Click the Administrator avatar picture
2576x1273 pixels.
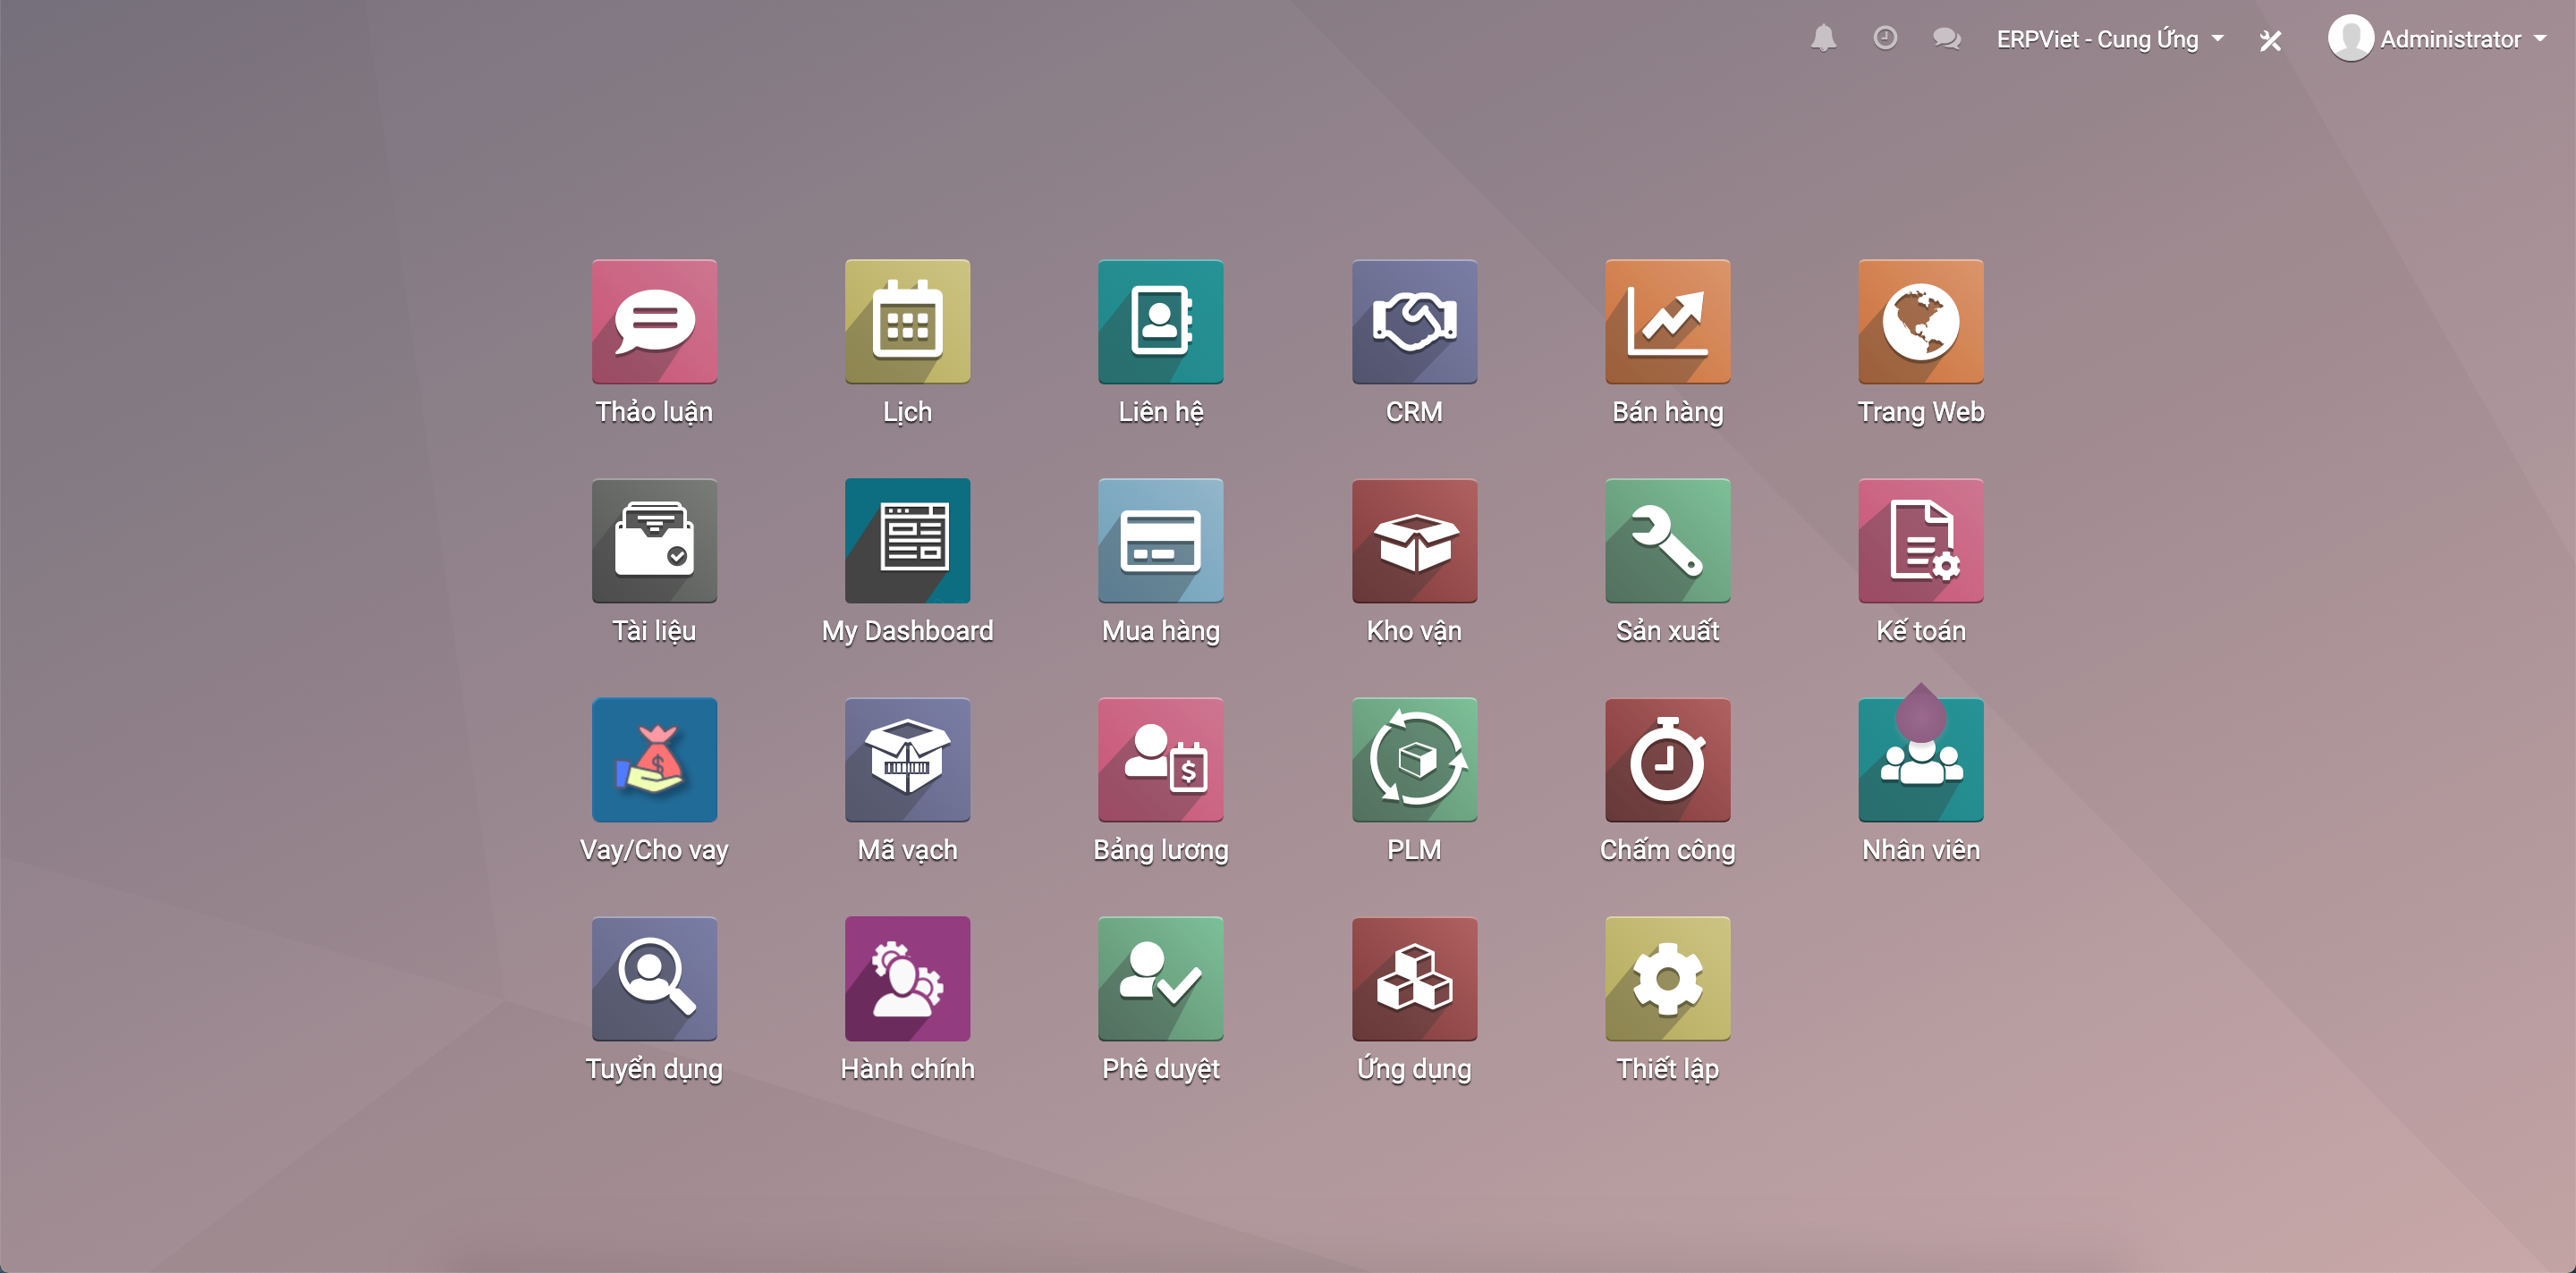coord(2350,38)
